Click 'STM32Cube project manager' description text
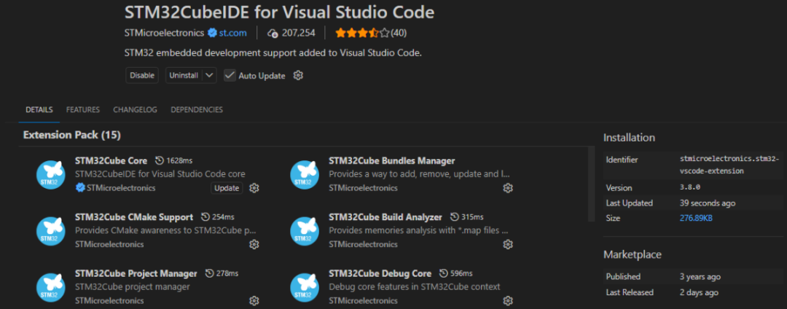Viewport: 787px width, 309px height. 133,287
